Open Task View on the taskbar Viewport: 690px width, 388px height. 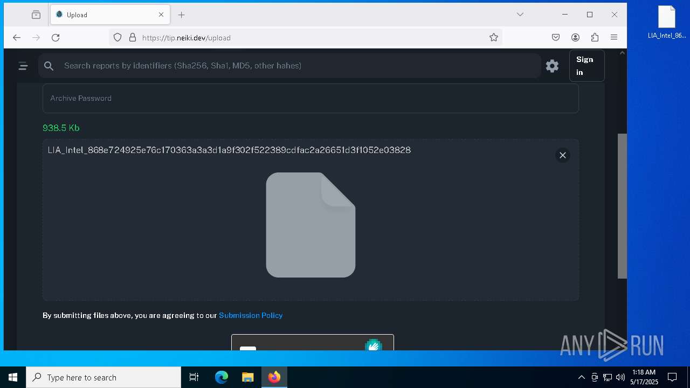[194, 377]
